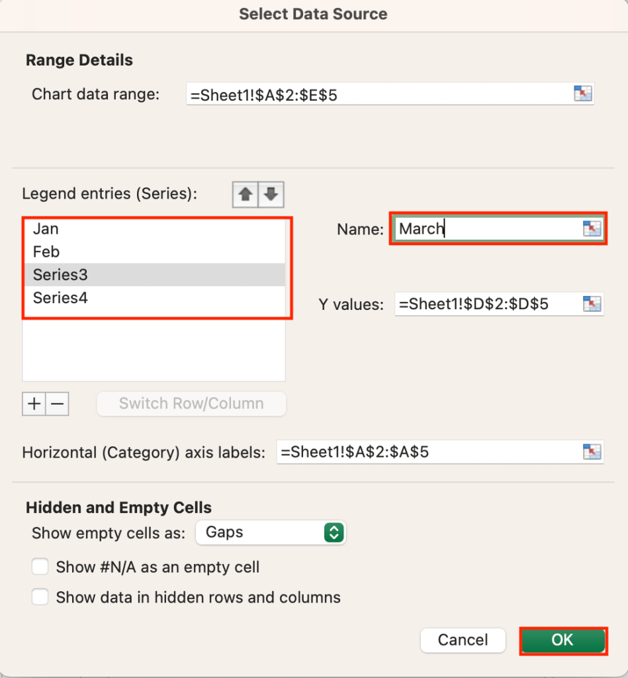Click the range picker icon for Y values
This screenshot has width=628, height=678.
point(592,304)
